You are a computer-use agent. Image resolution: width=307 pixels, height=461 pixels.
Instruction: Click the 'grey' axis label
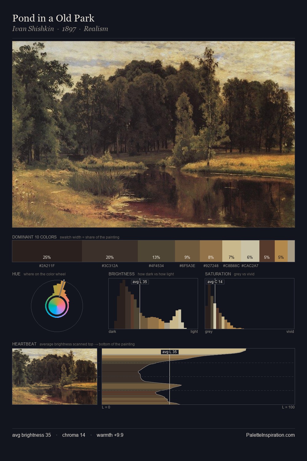tap(209, 332)
